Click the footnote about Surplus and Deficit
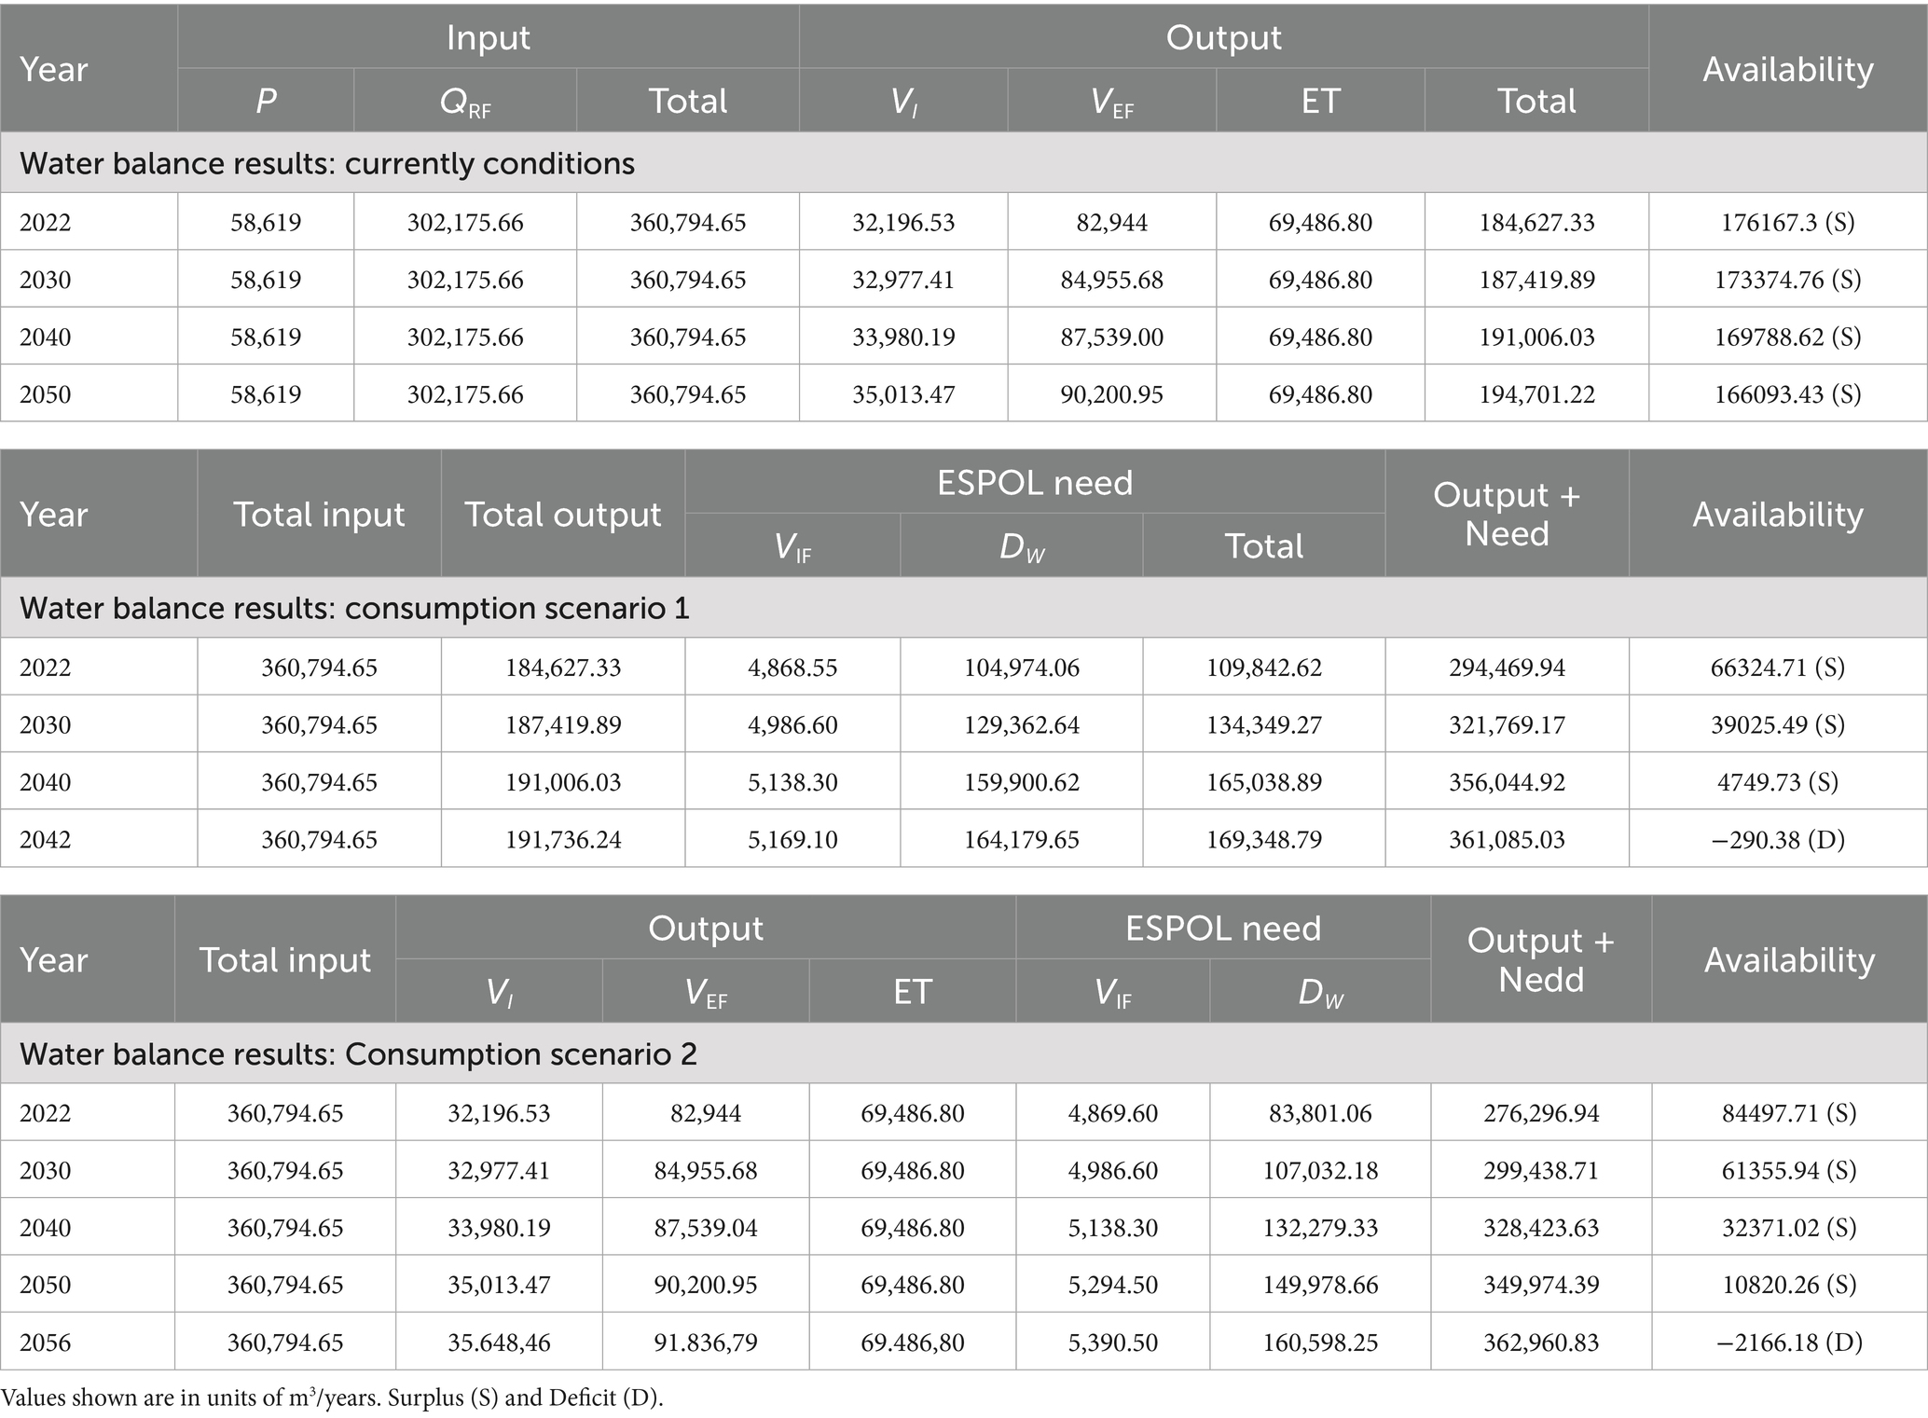 [332, 1397]
